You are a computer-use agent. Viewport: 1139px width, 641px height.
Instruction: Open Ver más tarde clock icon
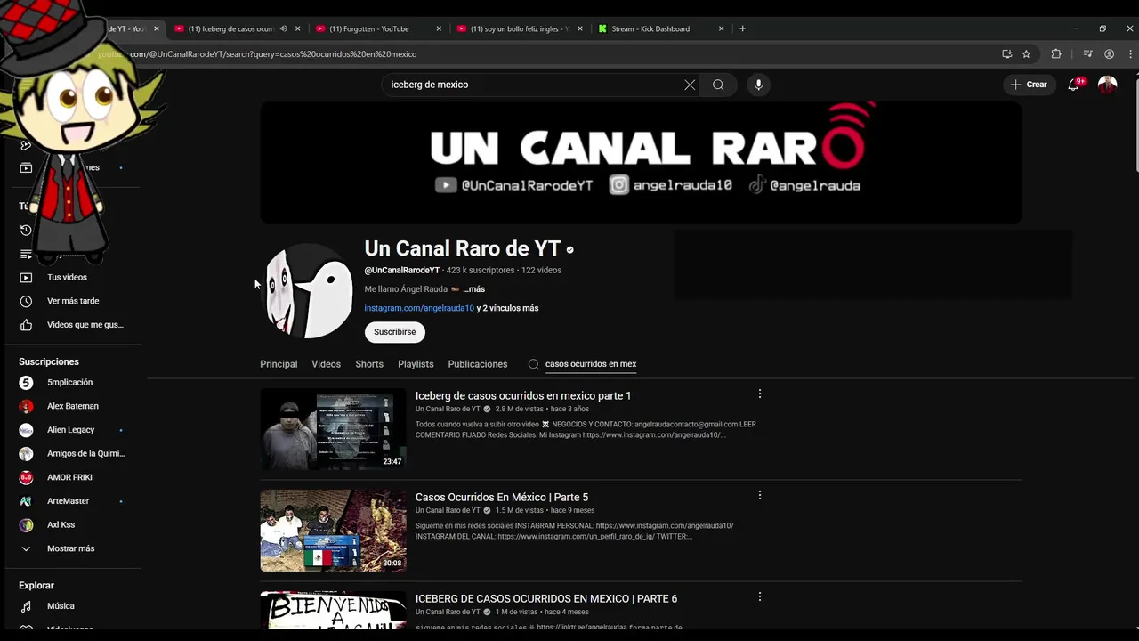pos(26,301)
